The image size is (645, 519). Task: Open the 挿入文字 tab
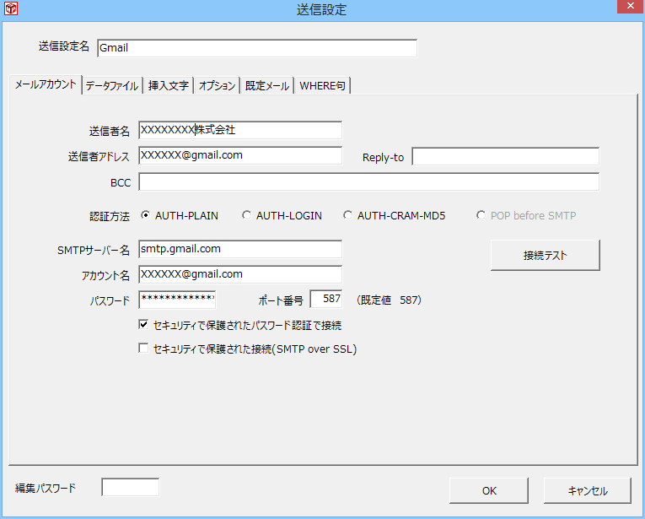click(x=169, y=85)
